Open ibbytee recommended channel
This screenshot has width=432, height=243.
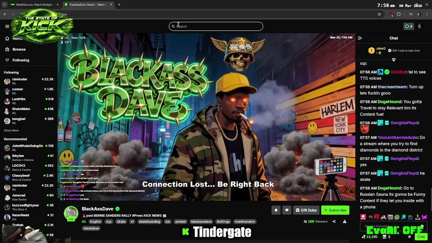point(29,158)
